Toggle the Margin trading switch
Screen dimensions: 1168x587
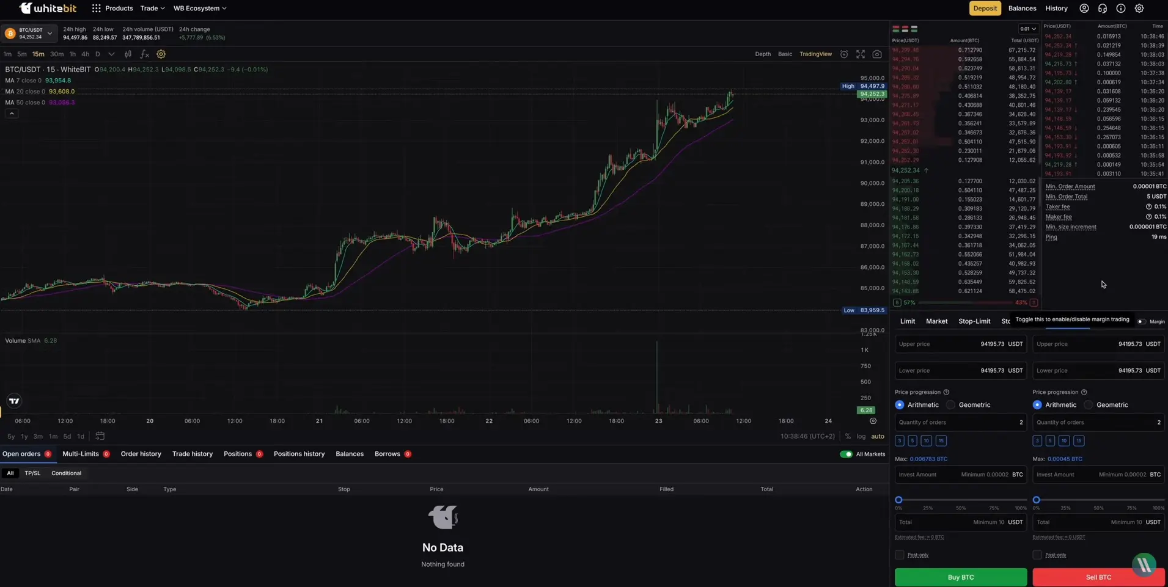pos(1141,321)
